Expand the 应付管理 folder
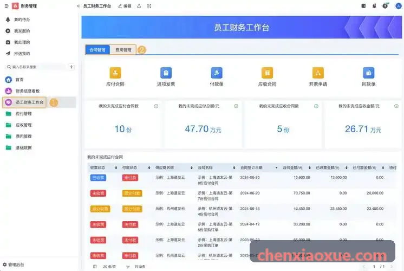The height and width of the screenshot is (271, 404). [23, 114]
